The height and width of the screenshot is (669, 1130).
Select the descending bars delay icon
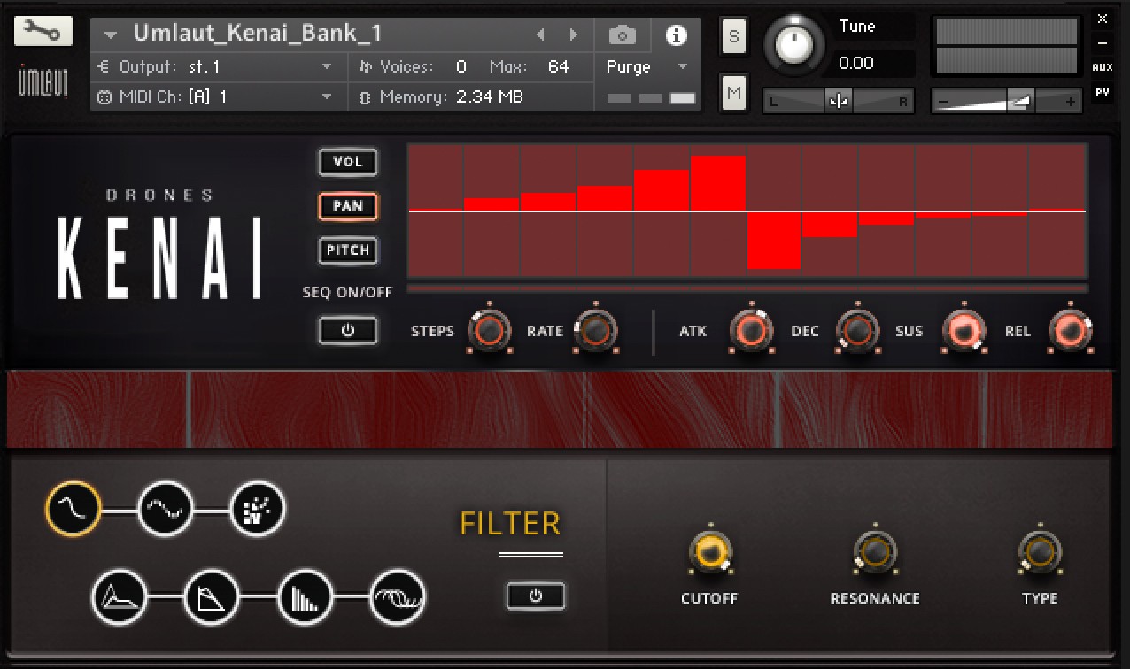[x=305, y=597]
